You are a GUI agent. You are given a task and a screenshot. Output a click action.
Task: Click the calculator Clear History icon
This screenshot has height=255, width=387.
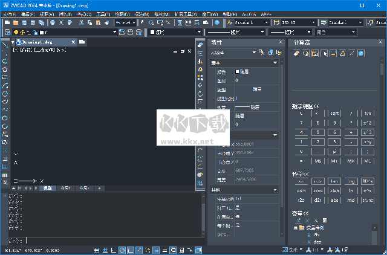click(x=306, y=53)
